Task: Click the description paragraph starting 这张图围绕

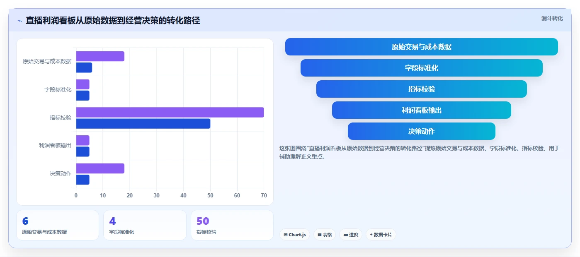Action: (420, 152)
